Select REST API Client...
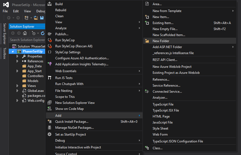This screenshot has height=155, width=241. pyautogui.click(x=190, y=60)
